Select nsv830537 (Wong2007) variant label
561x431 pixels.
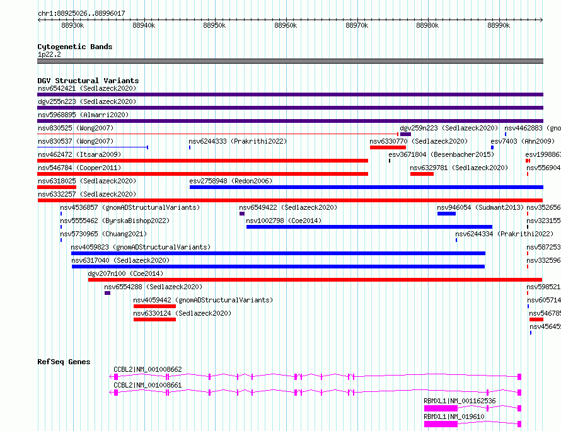76,141
